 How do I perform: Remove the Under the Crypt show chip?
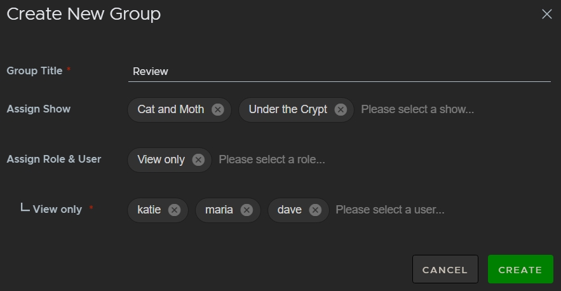point(341,109)
